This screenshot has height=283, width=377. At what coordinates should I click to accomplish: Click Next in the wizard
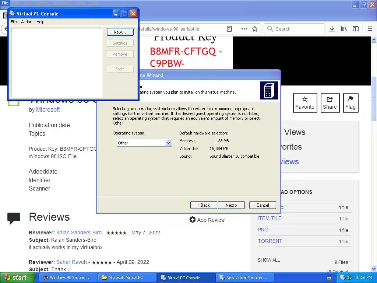click(231, 205)
